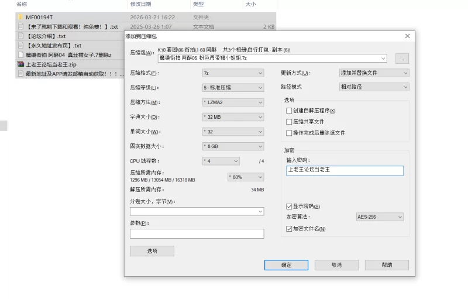This screenshot has width=468, height=299.
Task: Open the 压缩格式 7z dropdown
Action: (x=233, y=73)
